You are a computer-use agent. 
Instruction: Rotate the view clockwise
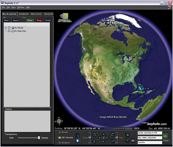(113, 134)
